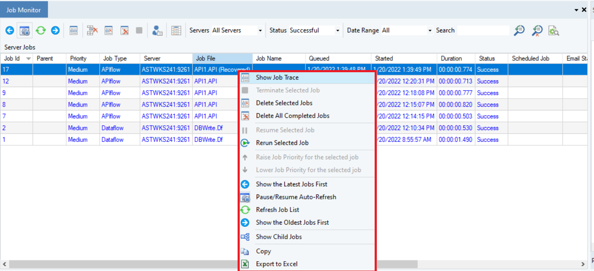Viewport: 594px width, 271px height.
Task: Click the clear search magnifier with red X
Action: (x=537, y=31)
